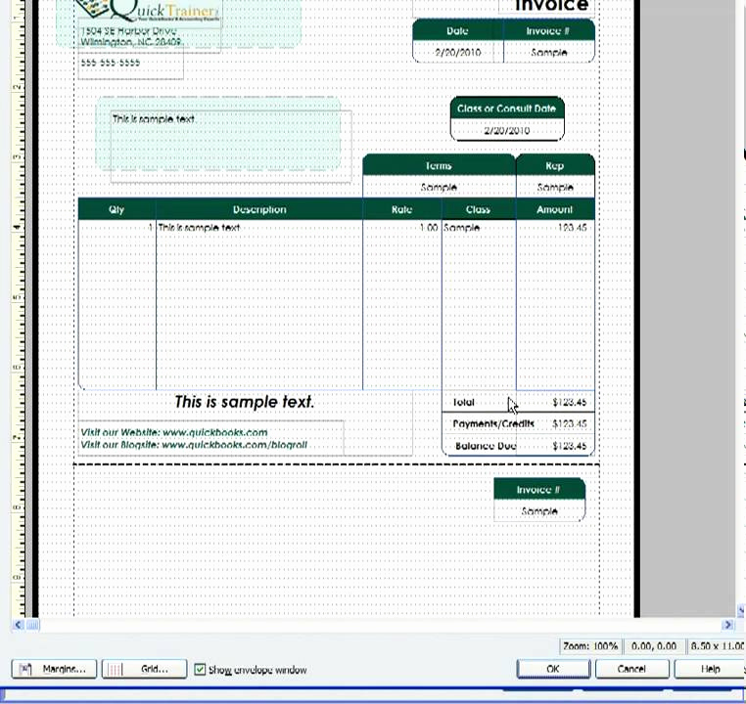Image resolution: width=746 pixels, height=704 pixels.
Task: Select Balance Due $123.45 amount
Action: point(570,446)
